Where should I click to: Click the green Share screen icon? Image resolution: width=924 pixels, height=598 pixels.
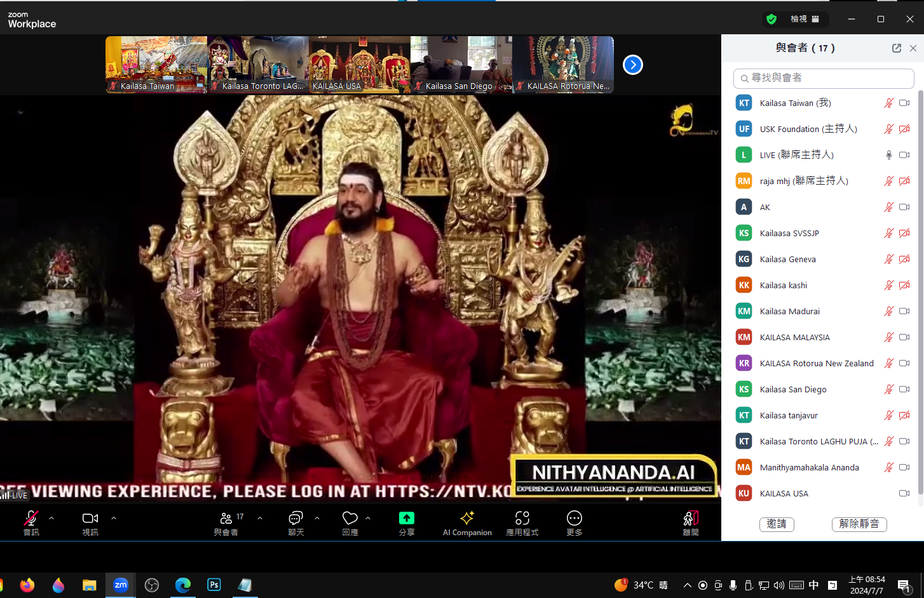[x=406, y=518]
